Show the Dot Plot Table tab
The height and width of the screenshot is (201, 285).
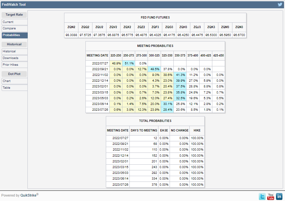[14, 87]
